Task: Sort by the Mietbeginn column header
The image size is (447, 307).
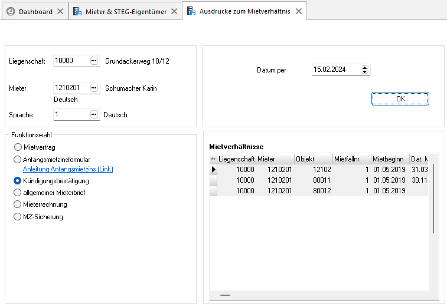Action: 390,159
